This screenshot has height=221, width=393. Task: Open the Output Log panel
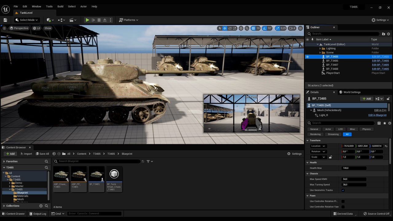click(37, 214)
